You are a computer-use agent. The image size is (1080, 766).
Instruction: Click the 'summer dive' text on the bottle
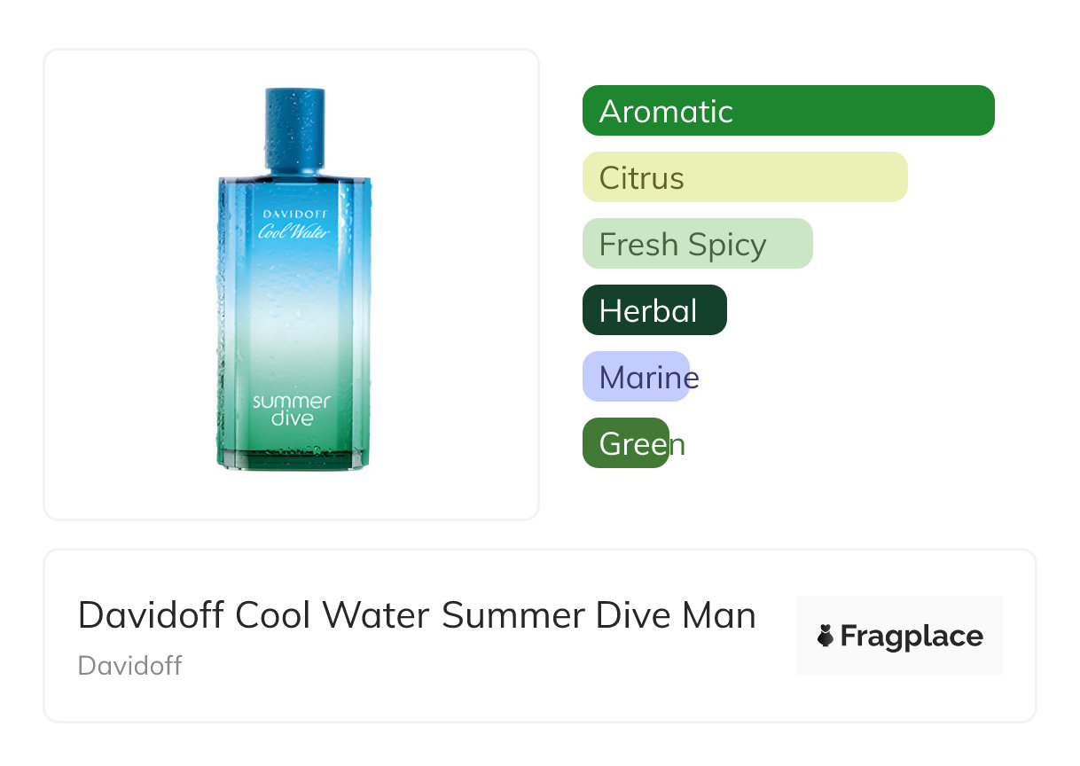(x=292, y=410)
